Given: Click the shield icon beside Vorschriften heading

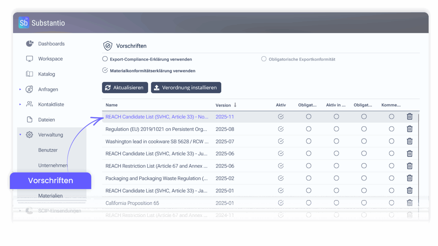Looking at the screenshot, I should pyautogui.click(x=108, y=46).
